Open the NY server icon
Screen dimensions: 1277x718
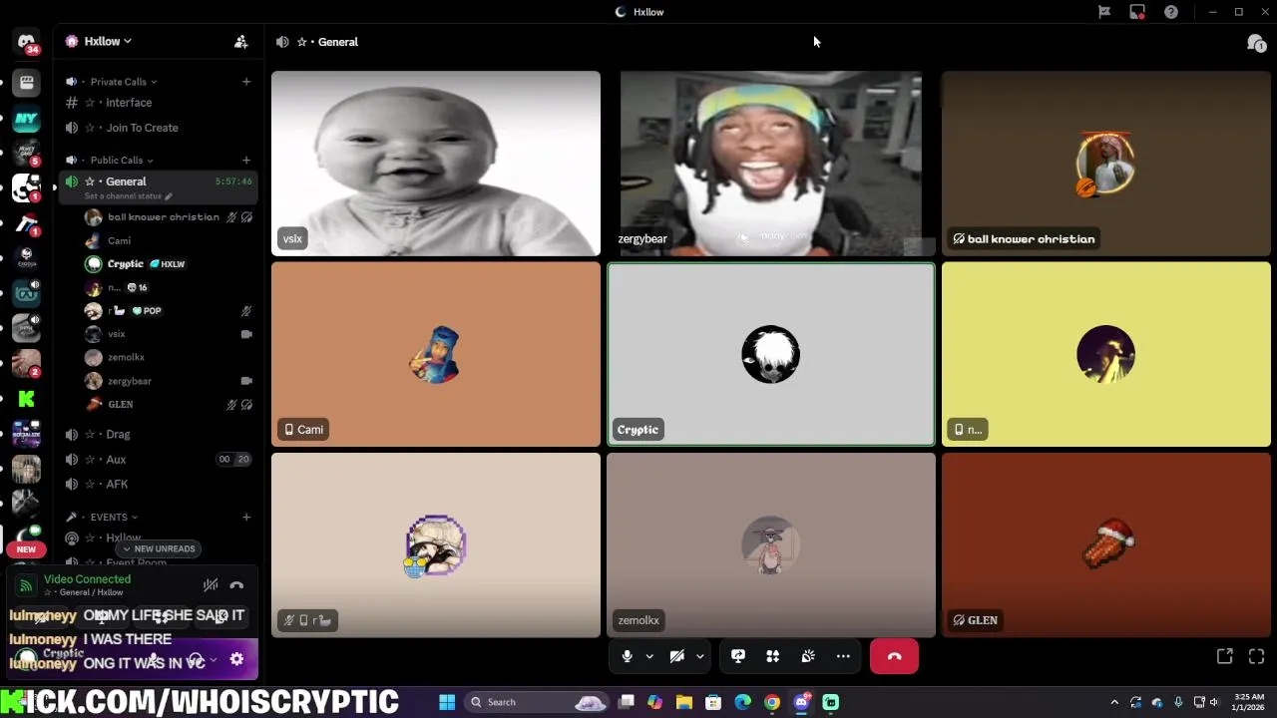26,119
